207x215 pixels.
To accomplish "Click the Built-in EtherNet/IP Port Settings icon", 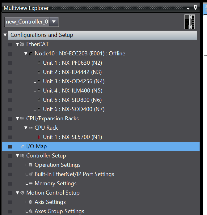I will pos(31,174).
